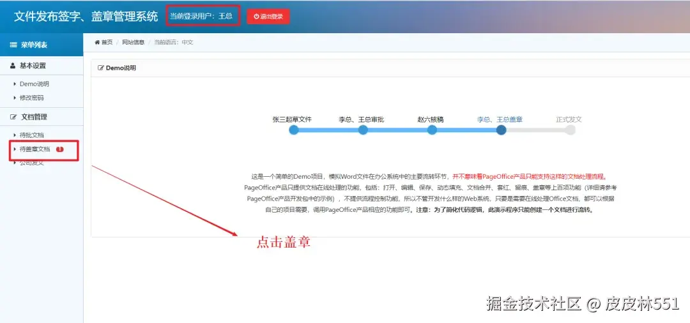Image resolution: width=690 pixels, height=323 pixels.
Task: Click the 李总、王总审批 step label
Action: 361,119
